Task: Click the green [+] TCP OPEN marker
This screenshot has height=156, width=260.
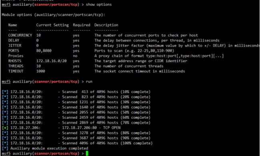Action: (x=5, y=128)
